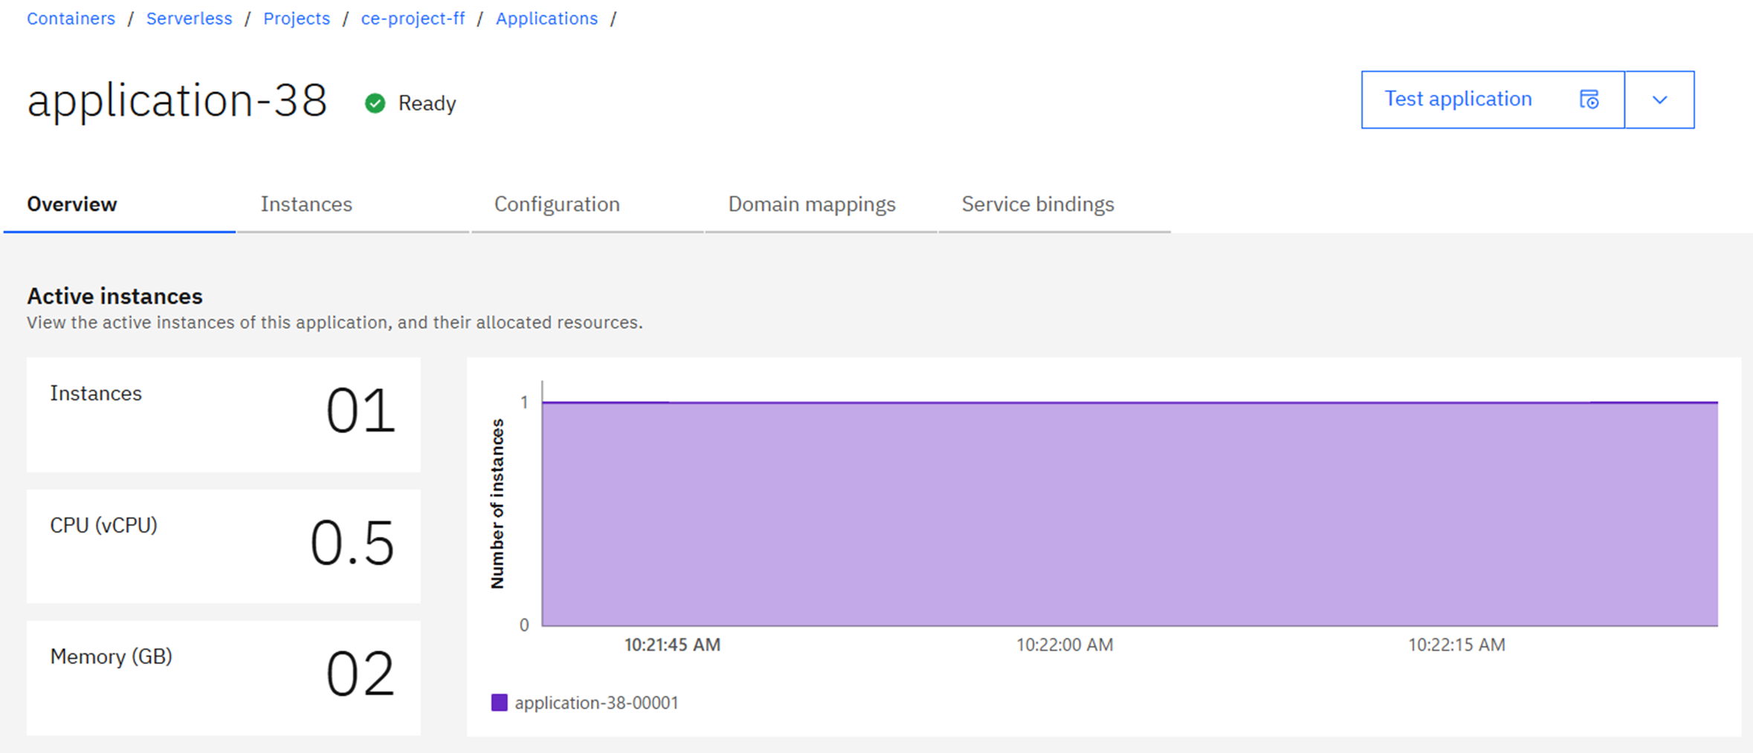
Task: Click the green Ready status icon
Action: coord(375,103)
